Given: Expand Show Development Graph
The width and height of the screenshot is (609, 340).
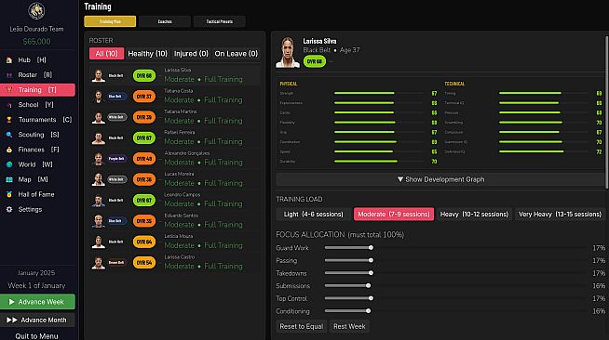Looking at the screenshot, I should click(440, 179).
